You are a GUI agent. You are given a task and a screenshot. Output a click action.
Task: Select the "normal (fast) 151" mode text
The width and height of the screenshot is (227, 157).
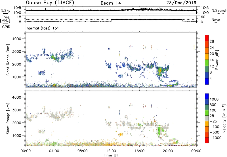click(43, 28)
